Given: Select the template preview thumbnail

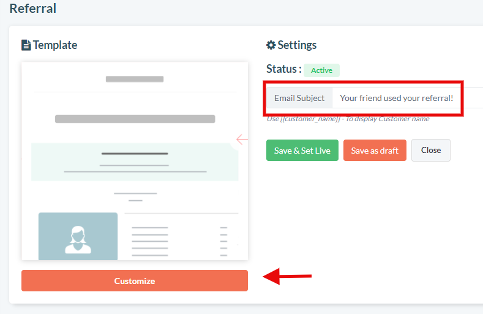Looking at the screenshot, I should coord(135,161).
